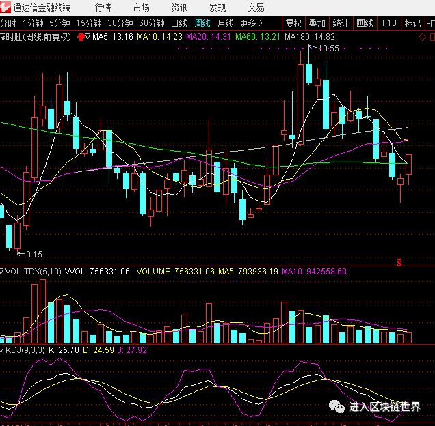Switch to 30分钟 chart period

[120, 23]
